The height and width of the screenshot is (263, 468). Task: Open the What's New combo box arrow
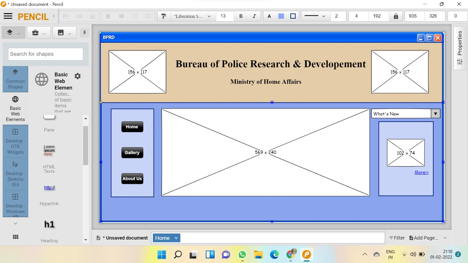tap(435, 114)
